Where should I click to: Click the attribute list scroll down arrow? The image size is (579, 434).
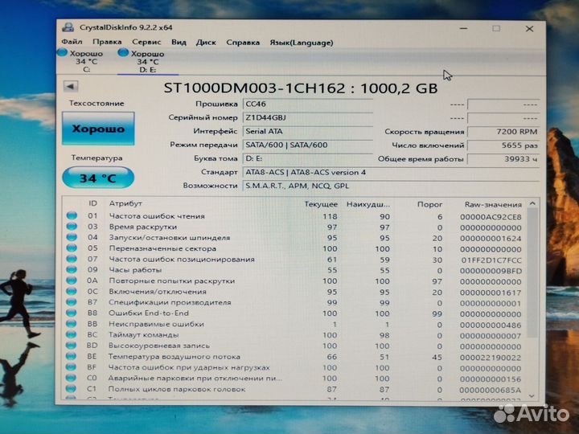point(532,396)
